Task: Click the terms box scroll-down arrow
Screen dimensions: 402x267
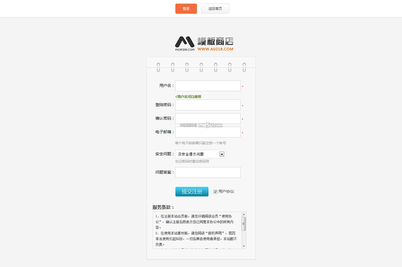Action: tap(244, 246)
